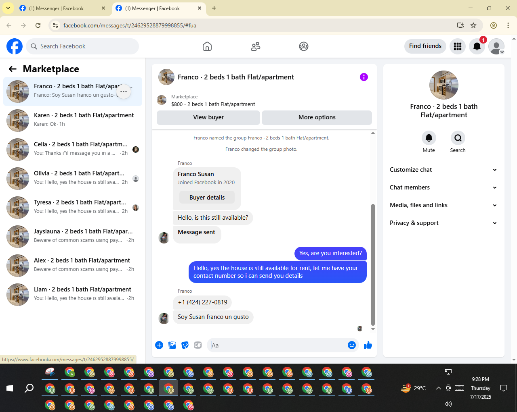Close the active Messenger browser tab
The height and width of the screenshot is (412, 517).
(x=200, y=8)
